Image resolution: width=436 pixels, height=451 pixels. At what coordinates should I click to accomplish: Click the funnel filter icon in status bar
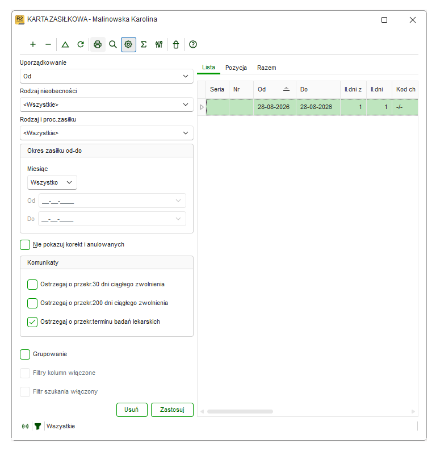point(37,426)
